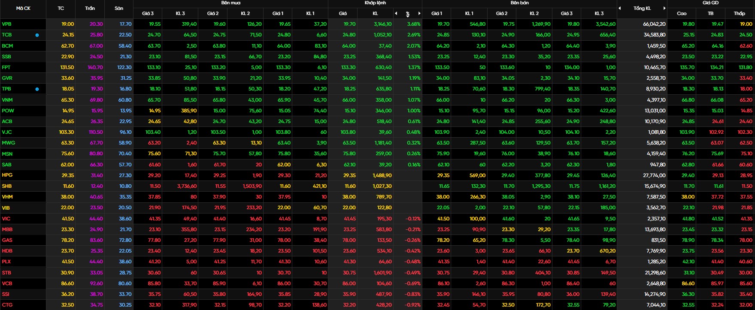755x310 pixels.
Task: Click the Tổng KL column header
Action: pos(642,8)
